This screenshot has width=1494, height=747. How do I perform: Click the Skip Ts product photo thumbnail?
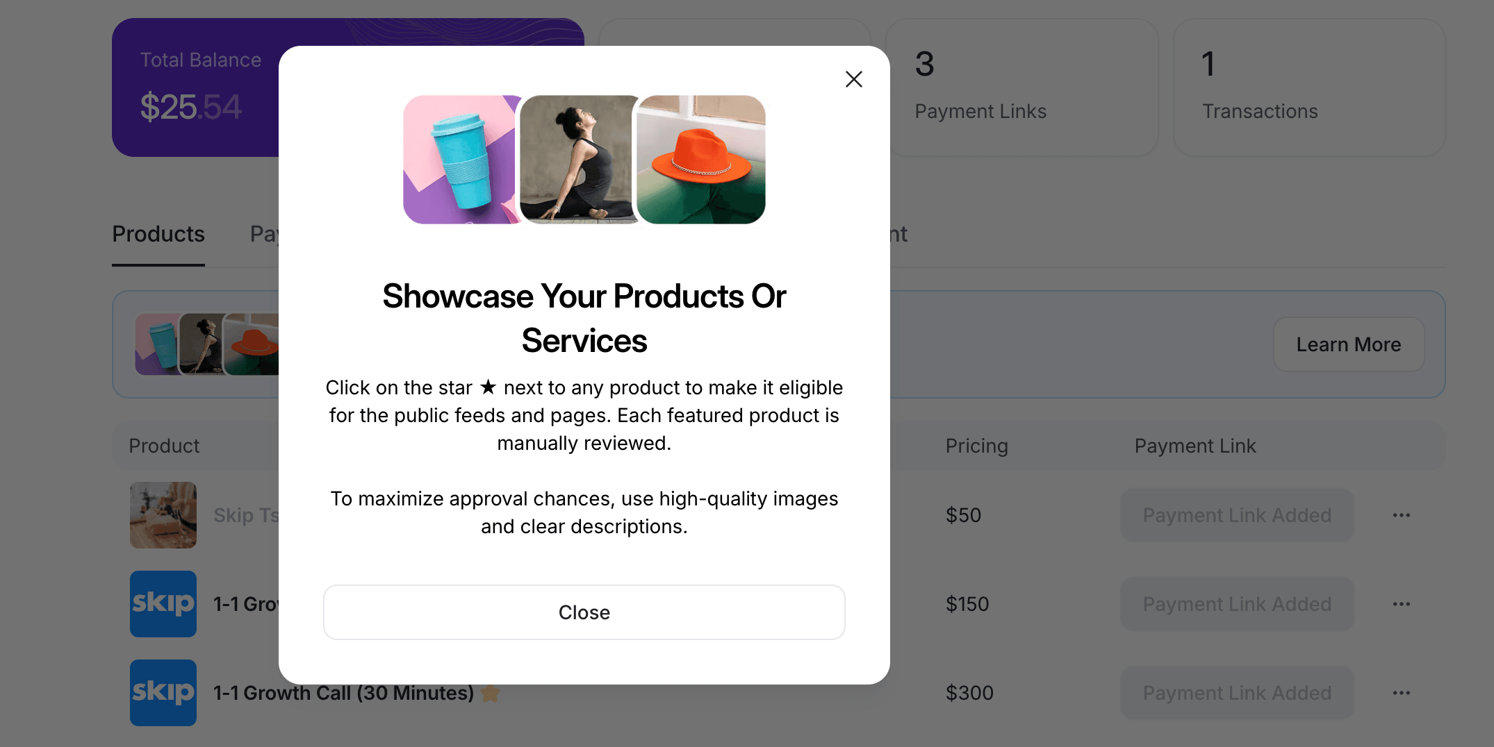coord(163,515)
